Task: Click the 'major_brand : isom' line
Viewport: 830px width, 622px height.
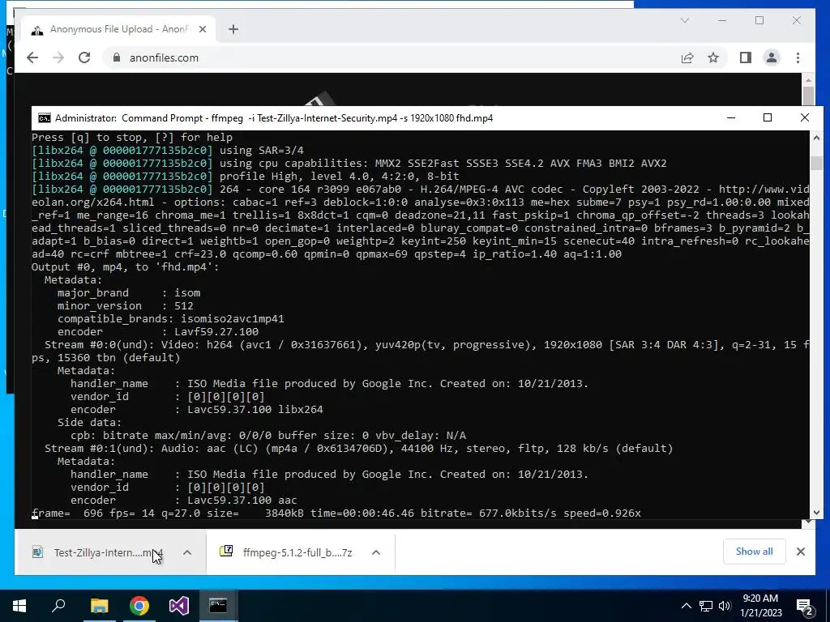Action: (129, 293)
